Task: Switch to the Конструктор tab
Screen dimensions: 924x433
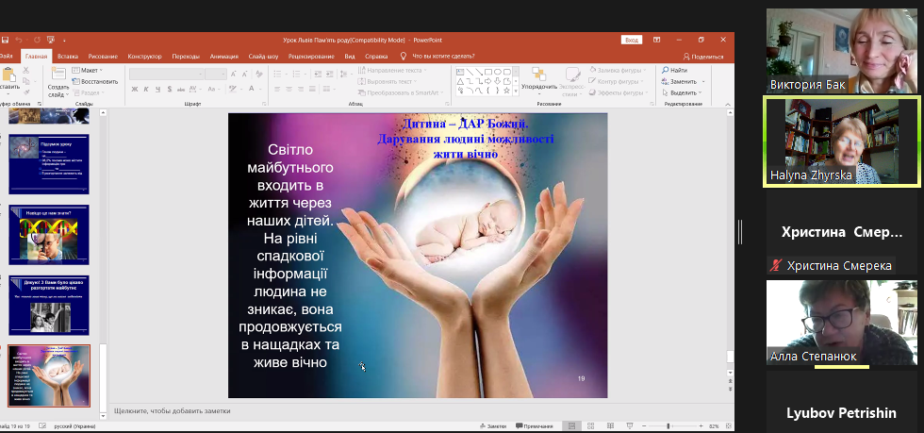Action: [x=144, y=57]
